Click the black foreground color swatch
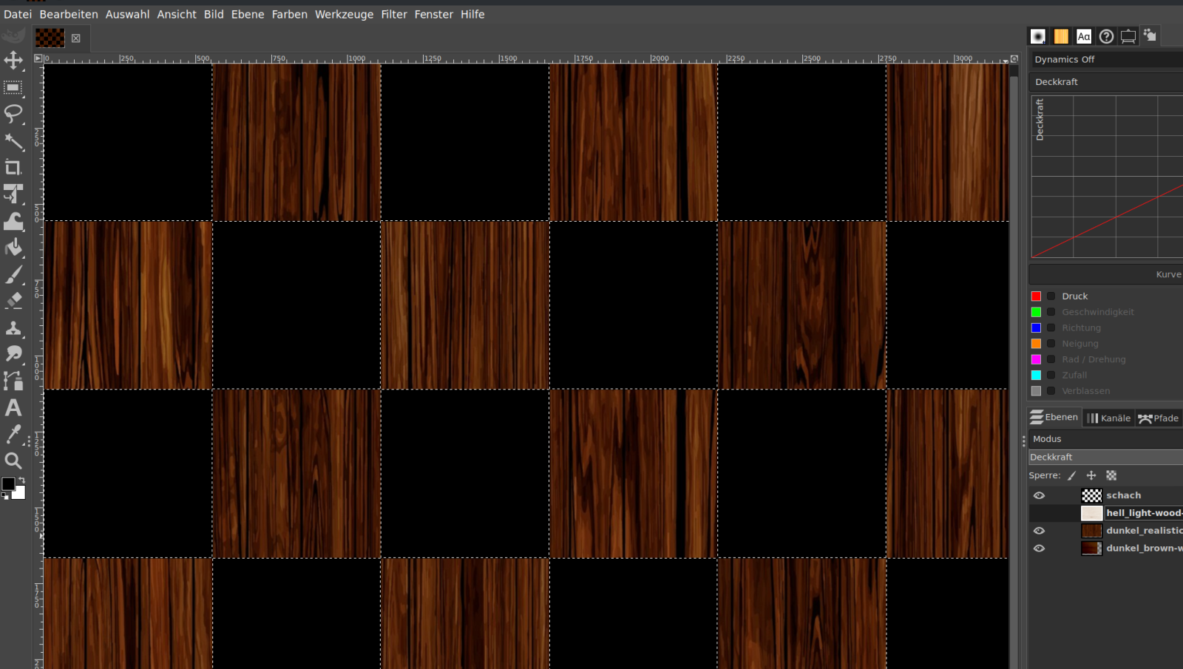The height and width of the screenshot is (669, 1183). tap(8, 484)
